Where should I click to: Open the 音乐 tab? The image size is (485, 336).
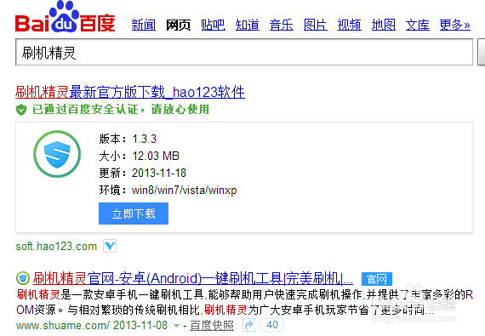281,25
